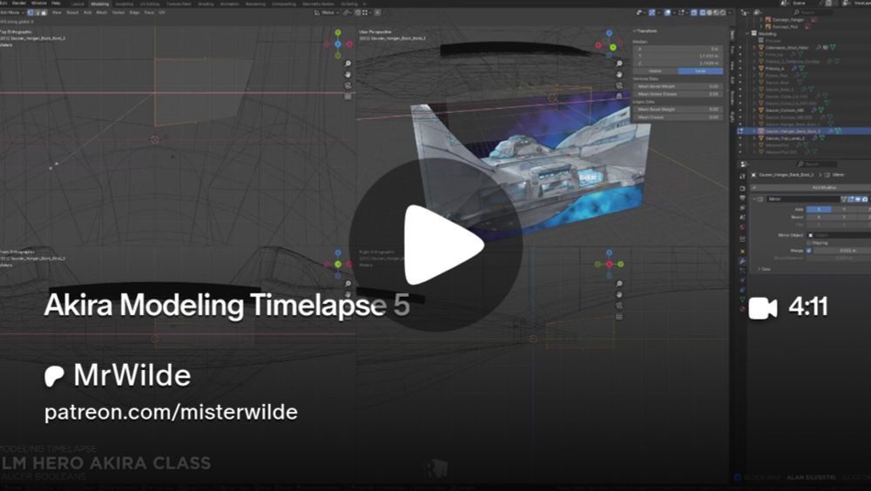
Task: Switch to the Layout workspace tab
Action: [x=78, y=3]
